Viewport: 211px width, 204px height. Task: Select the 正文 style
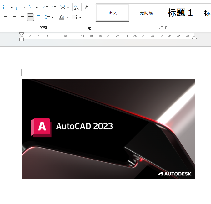point(113,13)
